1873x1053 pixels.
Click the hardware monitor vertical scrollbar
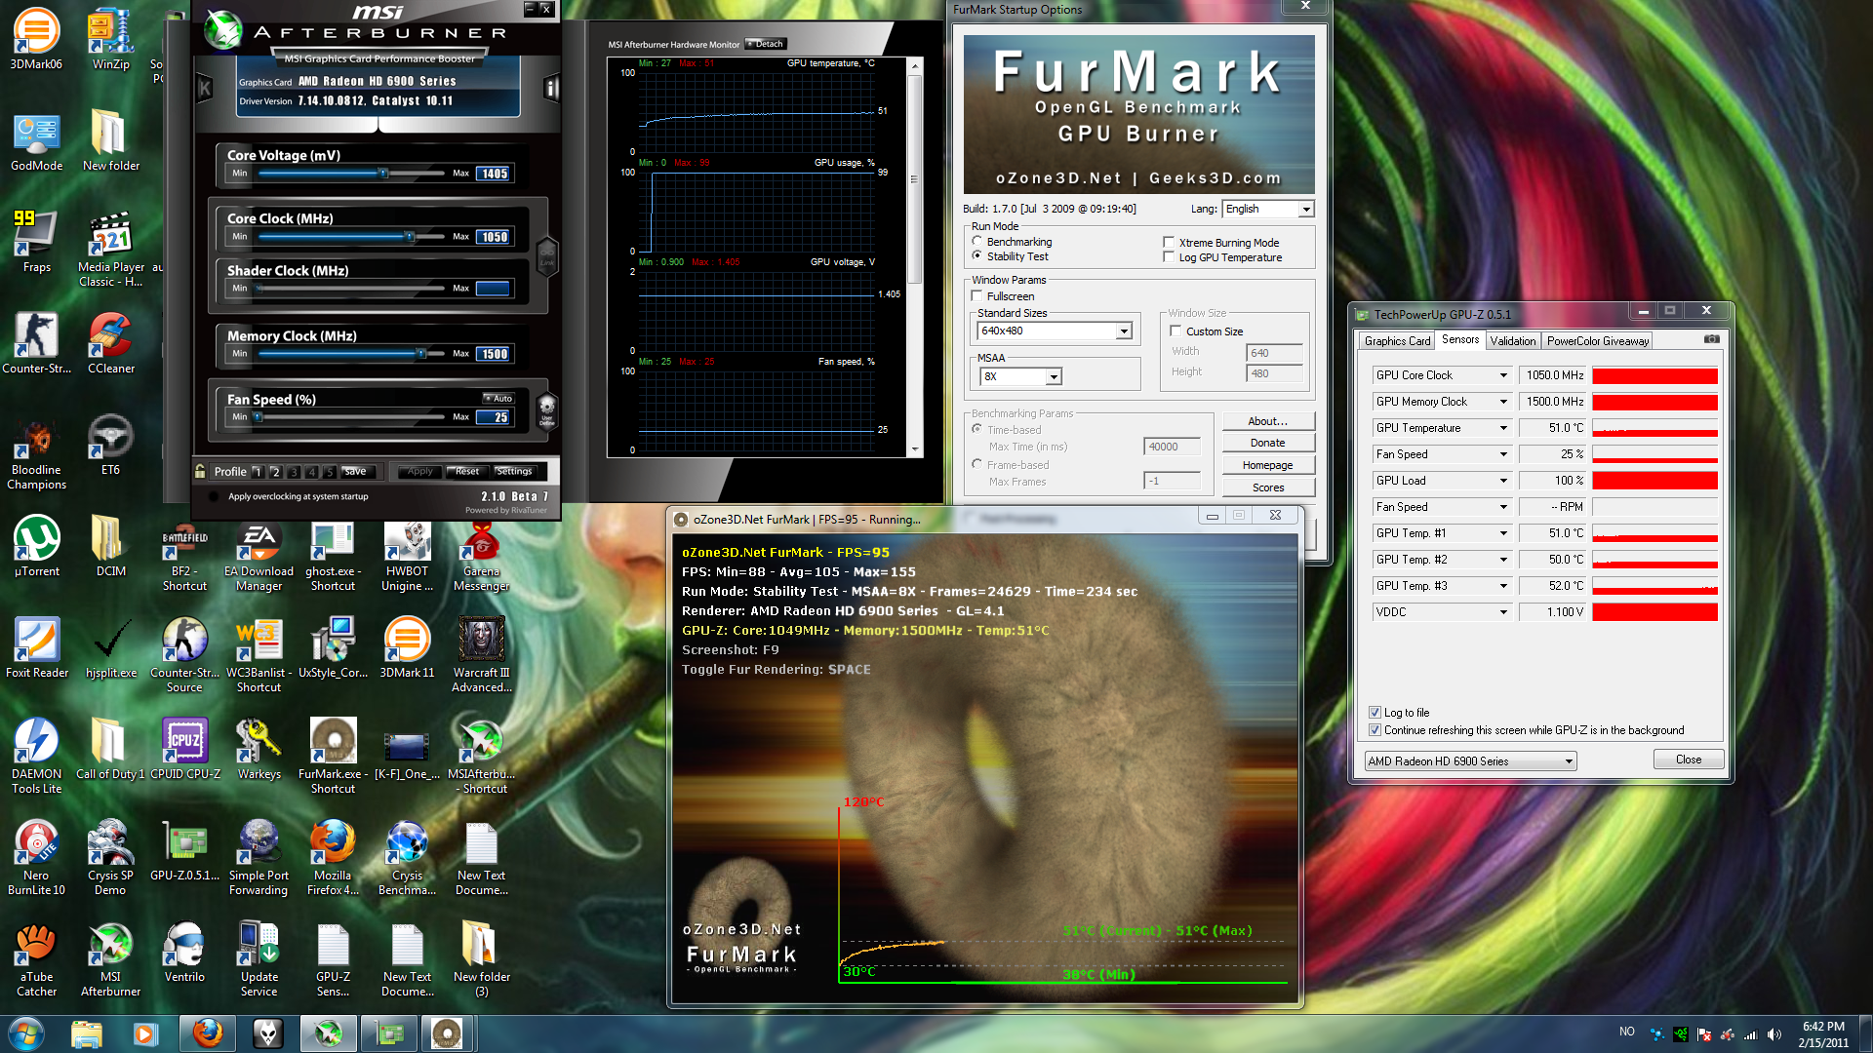tap(914, 256)
